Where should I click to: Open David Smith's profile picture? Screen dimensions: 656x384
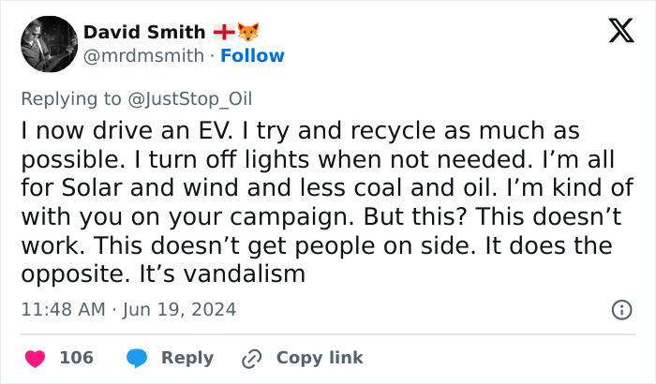pyautogui.click(x=48, y=44)
